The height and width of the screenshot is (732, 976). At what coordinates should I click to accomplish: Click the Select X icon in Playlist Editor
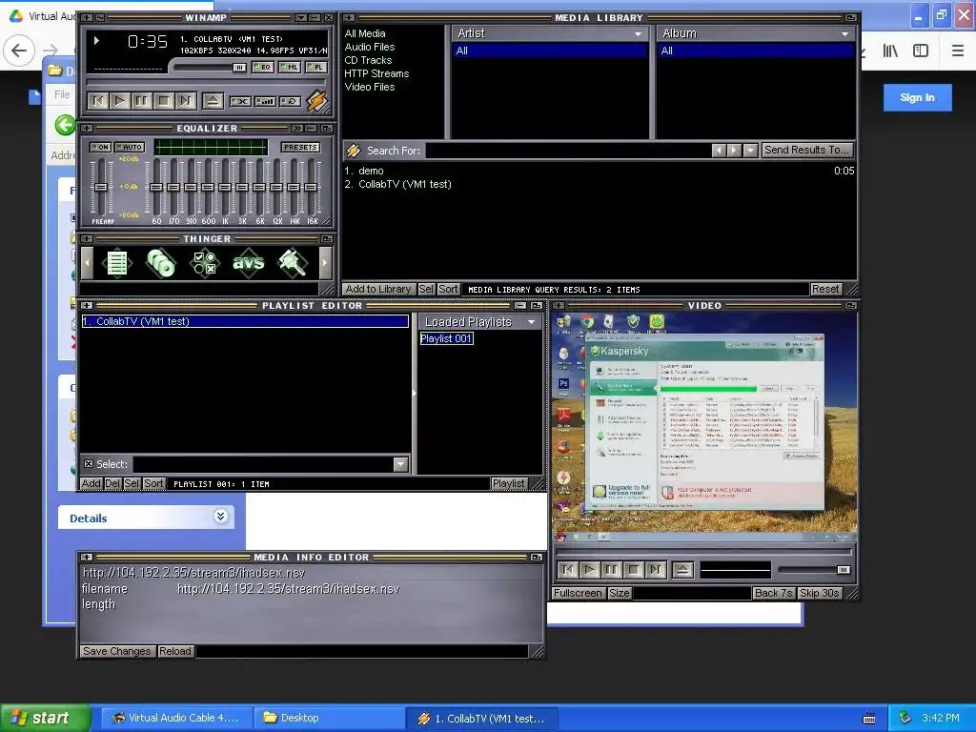[x=89, y=464]
